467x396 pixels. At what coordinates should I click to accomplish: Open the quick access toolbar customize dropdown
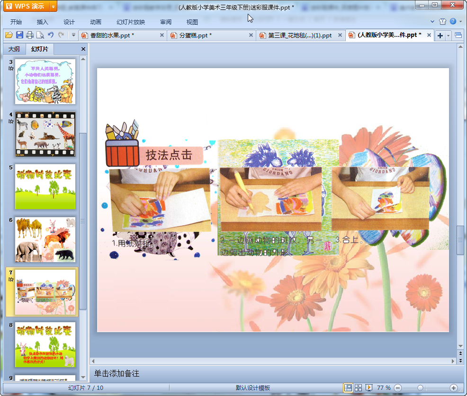[73, 35]
